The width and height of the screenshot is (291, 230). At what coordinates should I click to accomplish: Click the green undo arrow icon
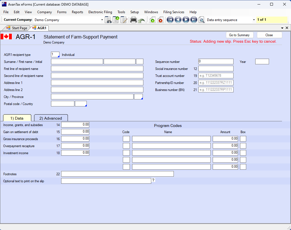pos(141,21)
